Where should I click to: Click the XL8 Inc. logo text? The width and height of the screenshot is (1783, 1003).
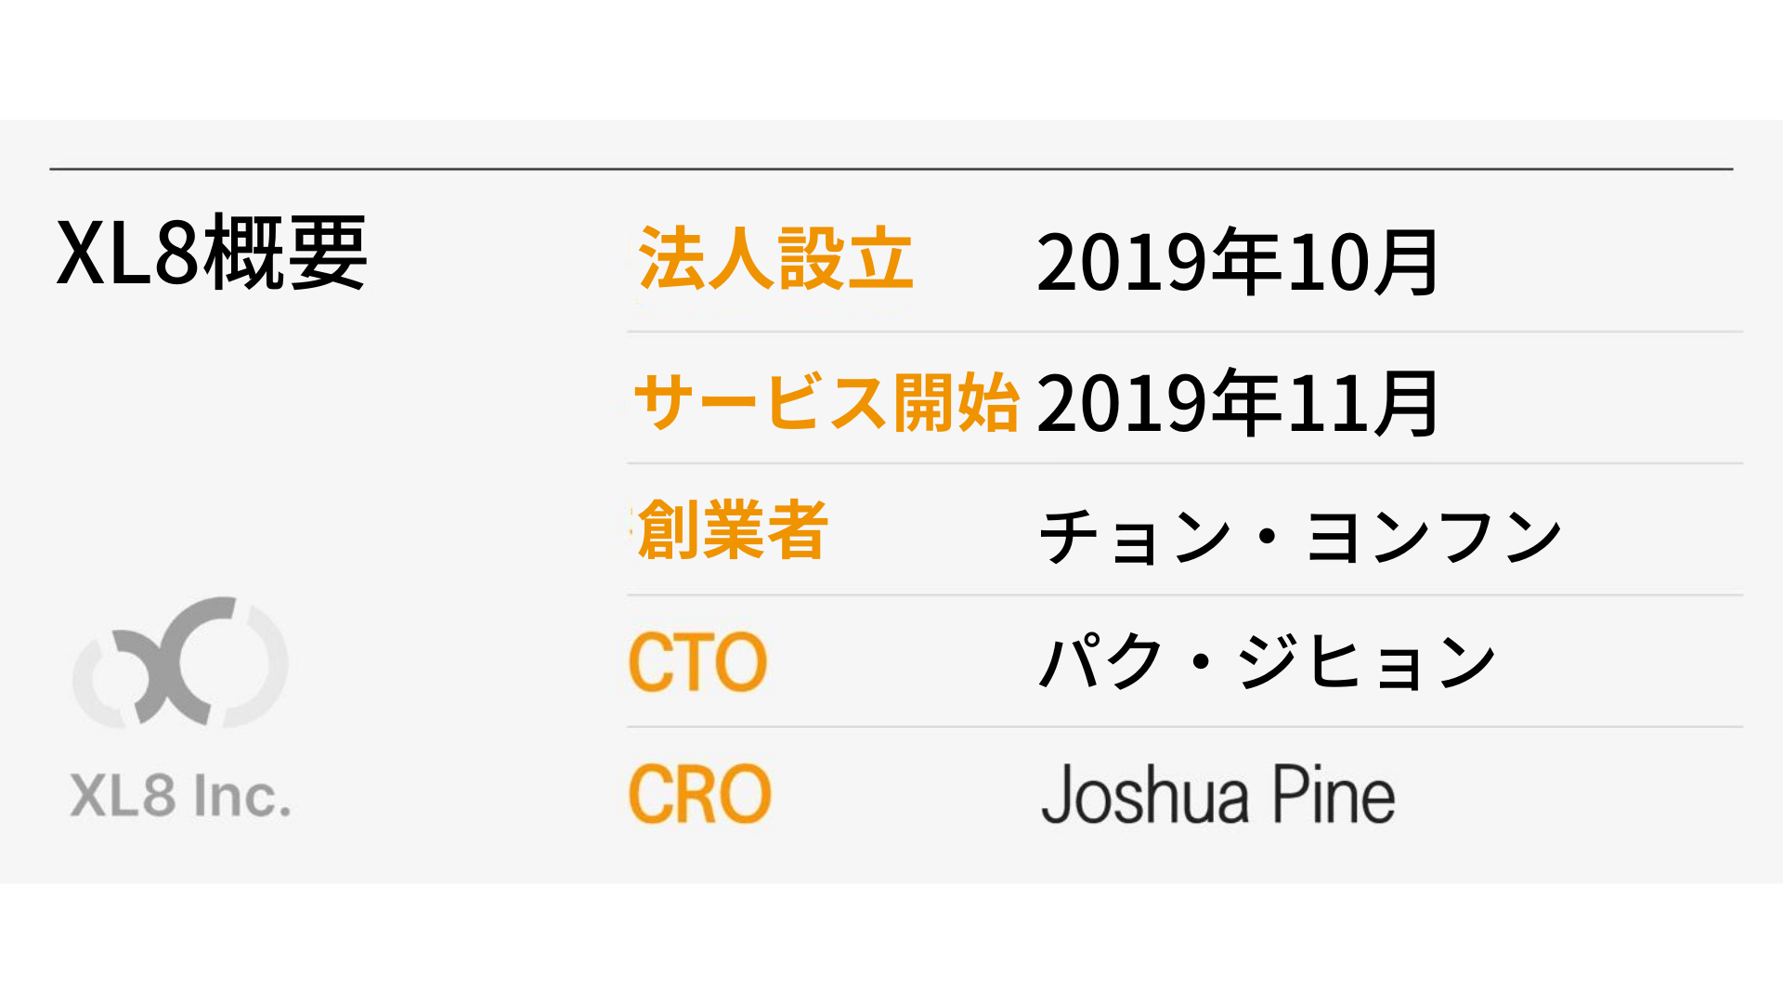[x=180, y=796]
